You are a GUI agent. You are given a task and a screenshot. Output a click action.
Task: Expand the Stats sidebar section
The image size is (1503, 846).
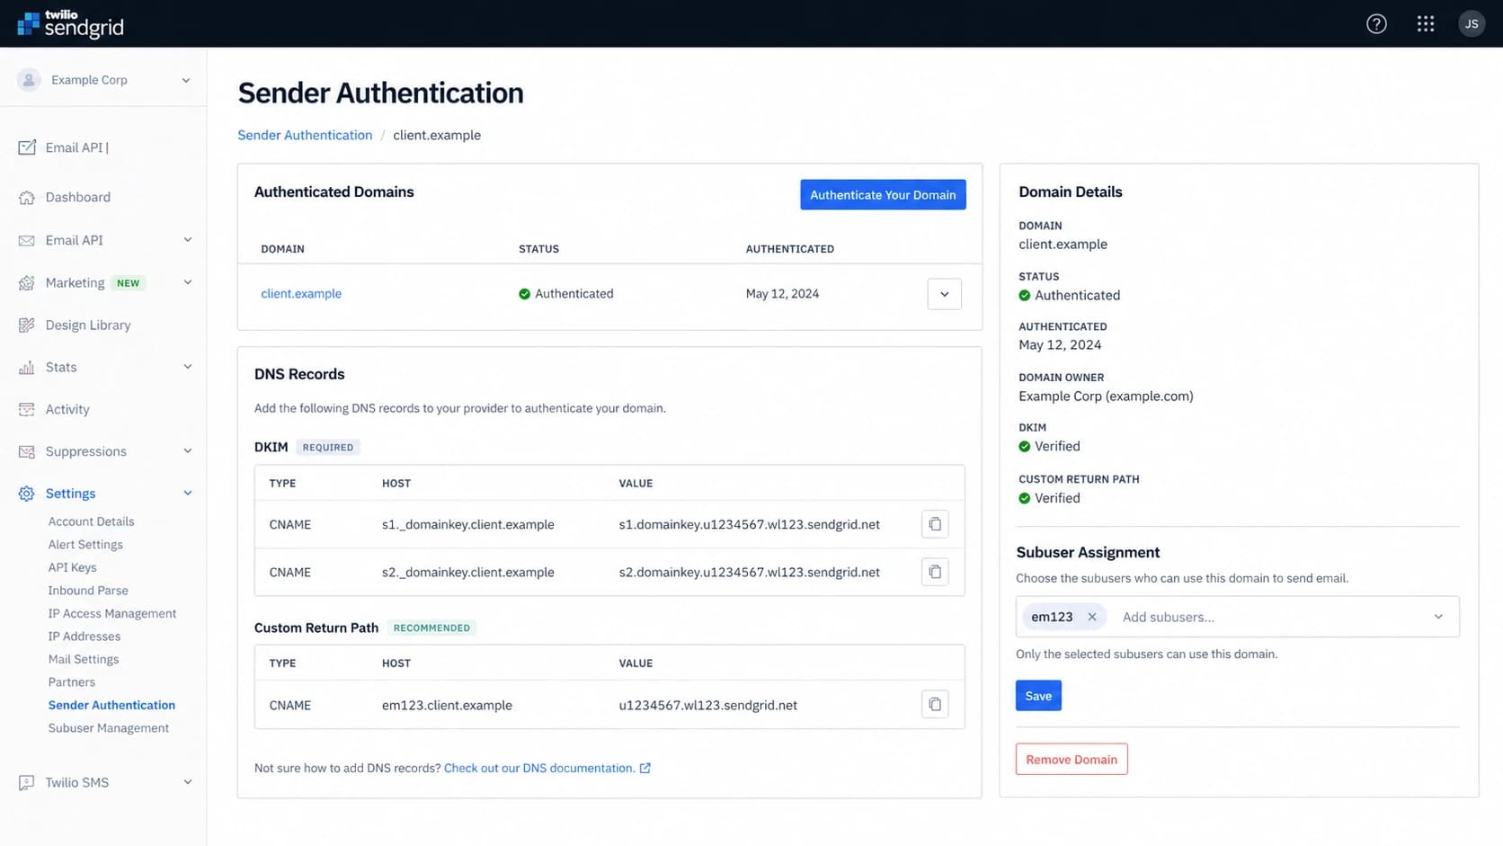point(188,367)
